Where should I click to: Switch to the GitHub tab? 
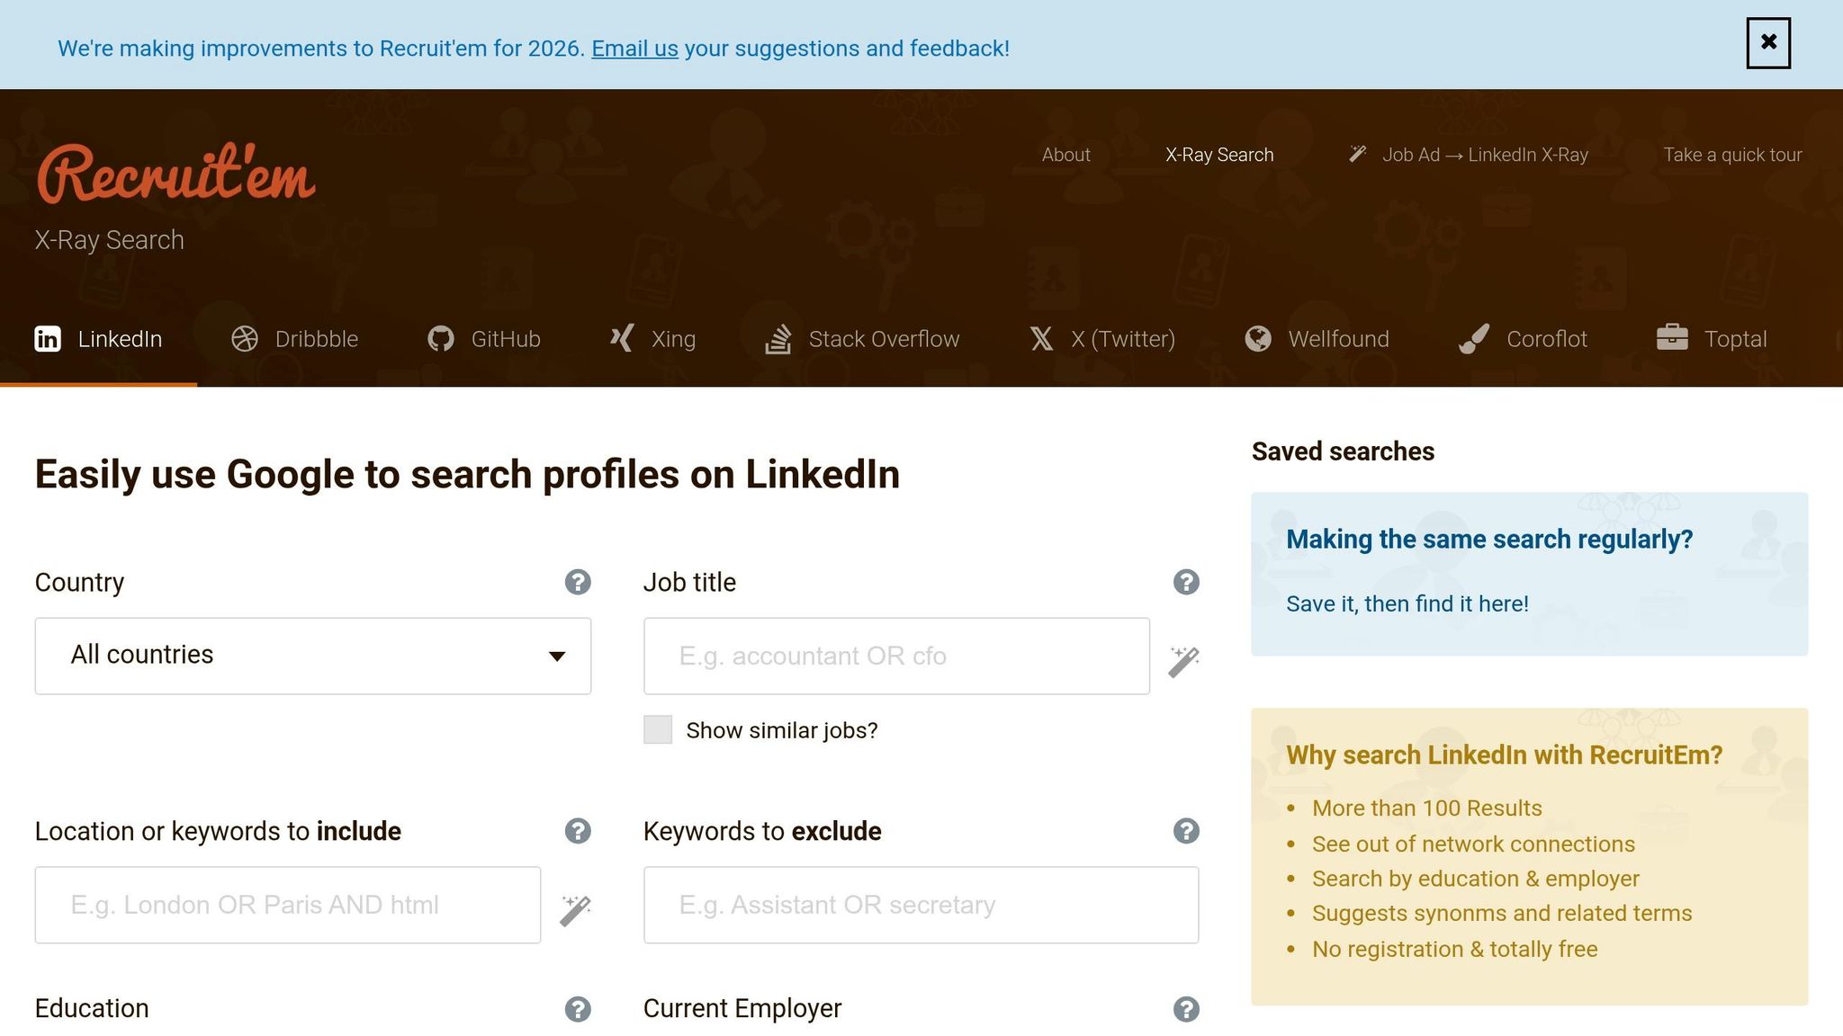click(x=484, y=339)
